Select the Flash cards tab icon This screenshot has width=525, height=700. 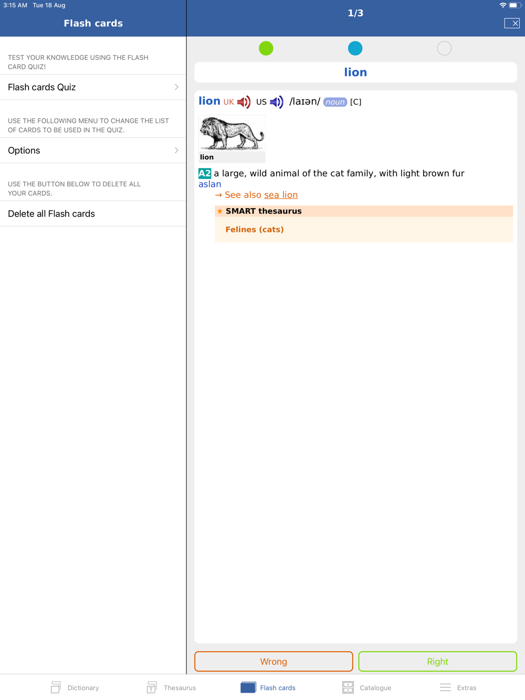(x=248, y=687)
